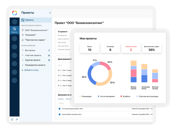The height and width of the screenshot is (128, 175).
Task: Click stacked bar above Иванов Сергей
Action: point(134,71)
